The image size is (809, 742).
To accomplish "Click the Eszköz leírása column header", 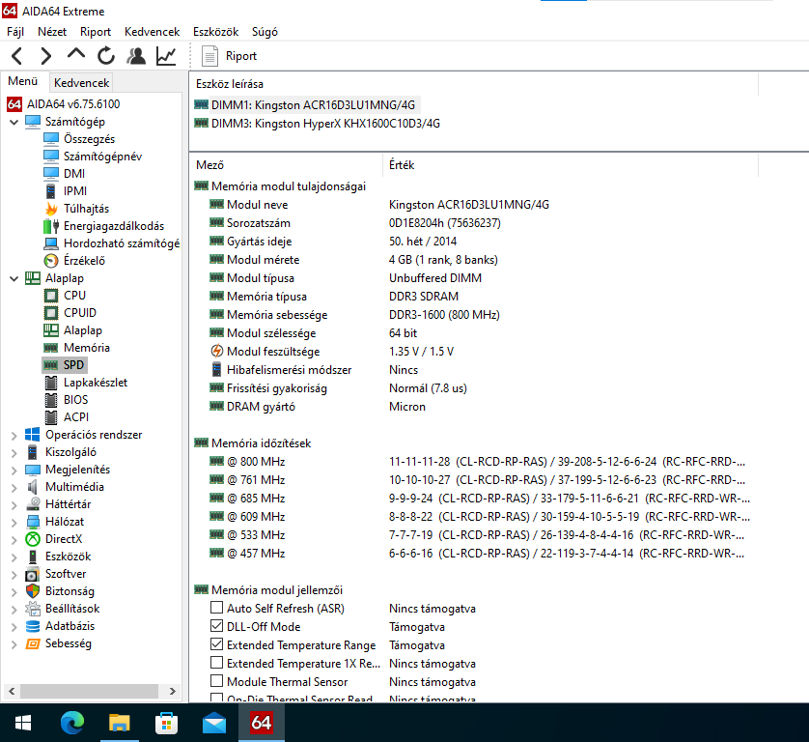I will (474, 84).
